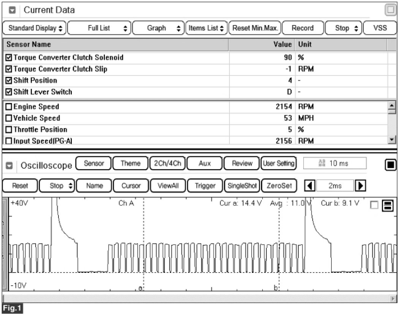
Task: Open the Full List dropdown
Action: click(x=99, y=28)
